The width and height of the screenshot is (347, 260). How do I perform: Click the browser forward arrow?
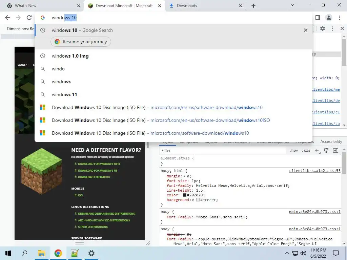[x=18, y=18]
